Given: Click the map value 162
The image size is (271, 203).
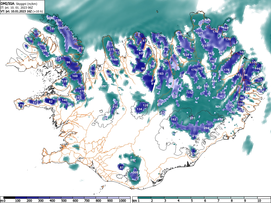Looking at the screenshot, I should pyautogui.click(x=173, y=119).
